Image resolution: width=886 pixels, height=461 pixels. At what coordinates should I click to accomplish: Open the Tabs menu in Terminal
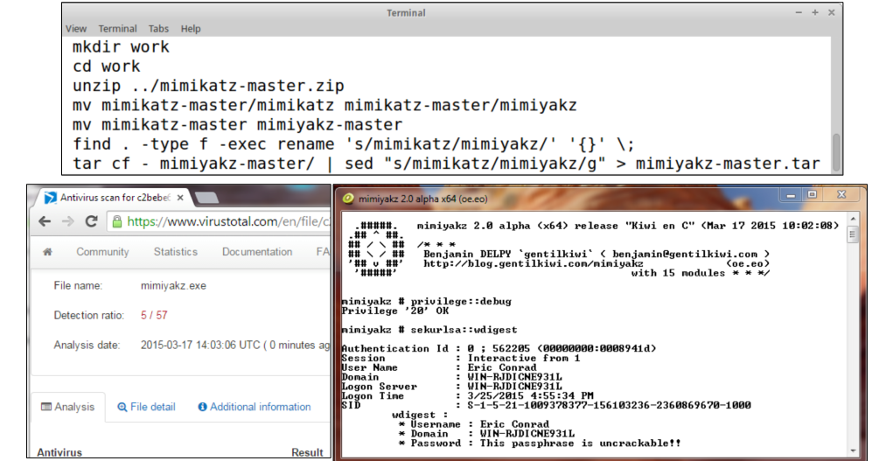[158, 29]
